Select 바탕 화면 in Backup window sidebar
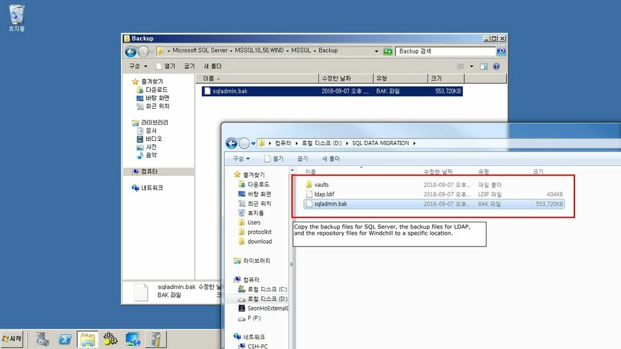621x349 pixels. pos(153,97)
